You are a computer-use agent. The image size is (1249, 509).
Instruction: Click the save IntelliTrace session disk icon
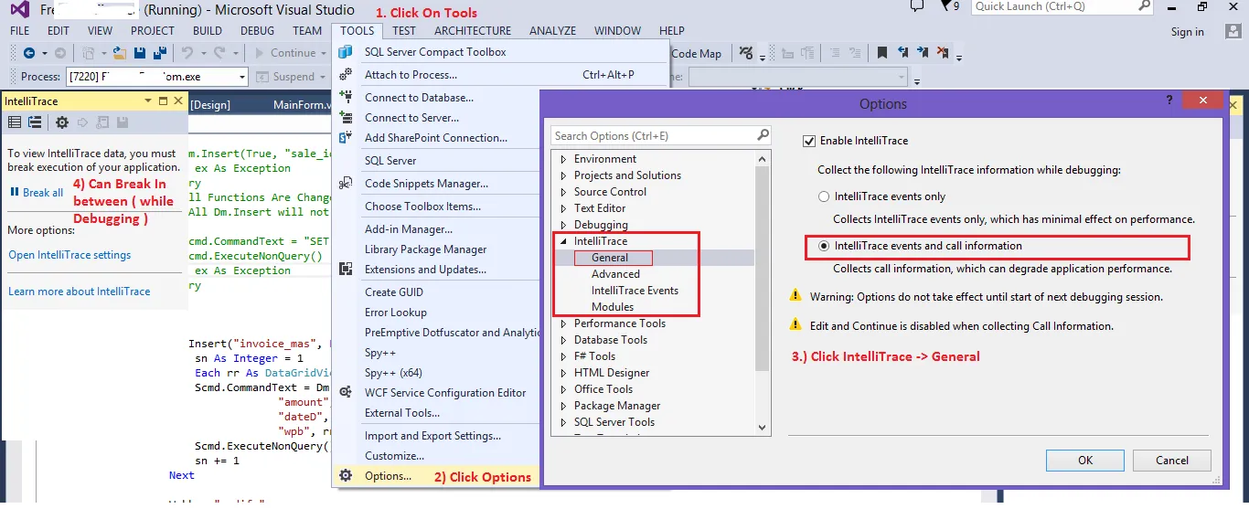122,122
